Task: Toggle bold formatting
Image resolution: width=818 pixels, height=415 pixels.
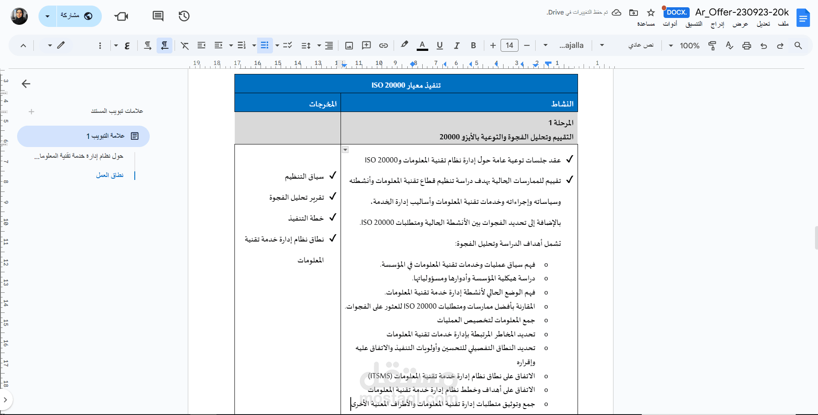Action: 473,45
